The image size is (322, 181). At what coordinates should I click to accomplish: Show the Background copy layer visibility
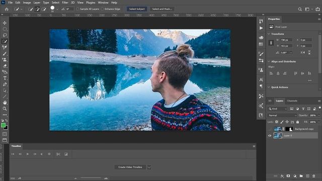pyautogui.click(x=270, y=129)
